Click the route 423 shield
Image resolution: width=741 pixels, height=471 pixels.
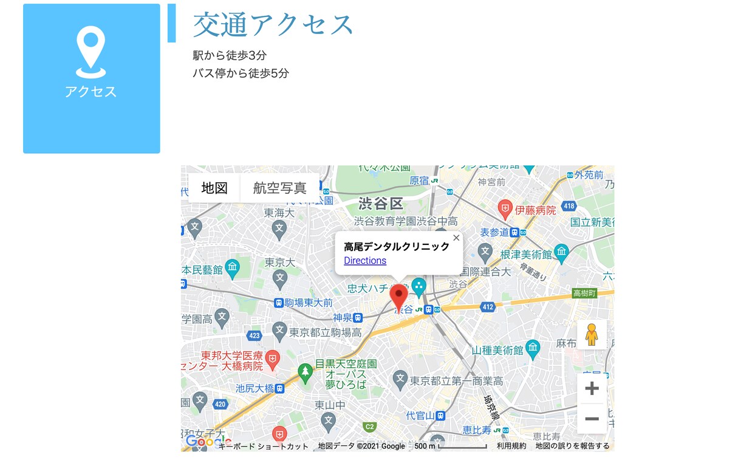254,335
